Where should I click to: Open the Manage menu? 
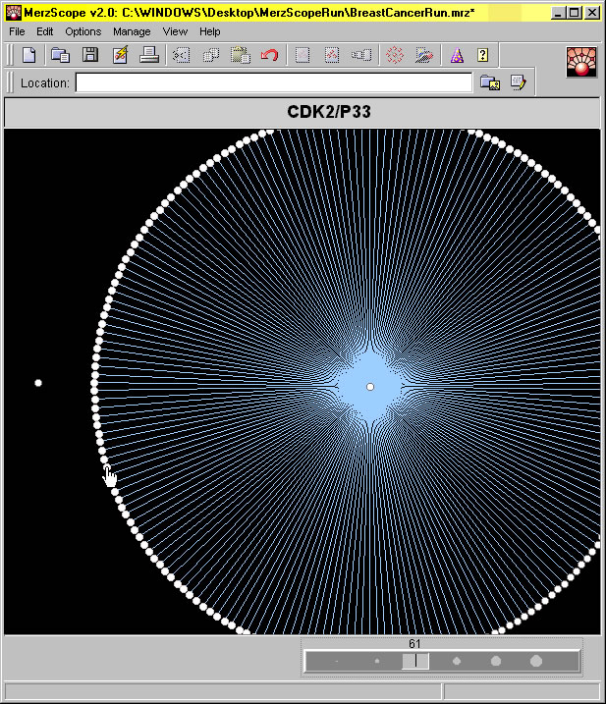(132, 31)
